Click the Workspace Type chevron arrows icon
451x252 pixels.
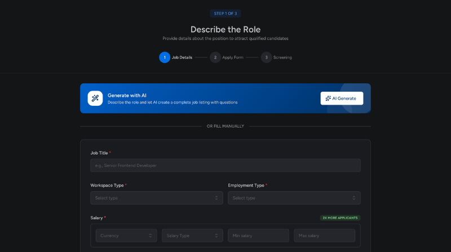tap(216, 198)
